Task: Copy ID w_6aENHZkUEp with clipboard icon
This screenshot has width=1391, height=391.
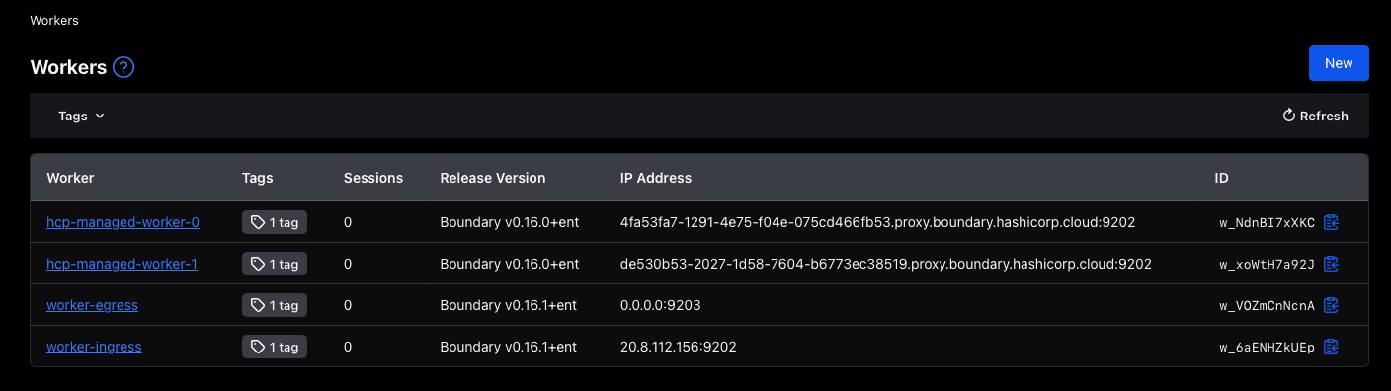Action: pos(1331,347)
